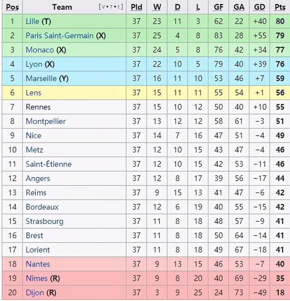The width and height of the screenshot is (290, 301).
Task: Open the Lille team link
Action: (32, 21)
